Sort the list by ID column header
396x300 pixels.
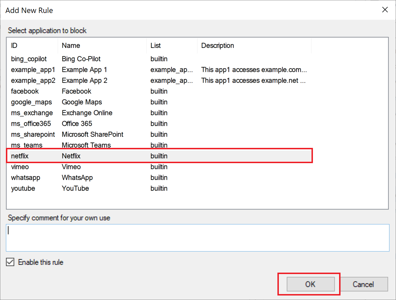[x=32, y=45]
